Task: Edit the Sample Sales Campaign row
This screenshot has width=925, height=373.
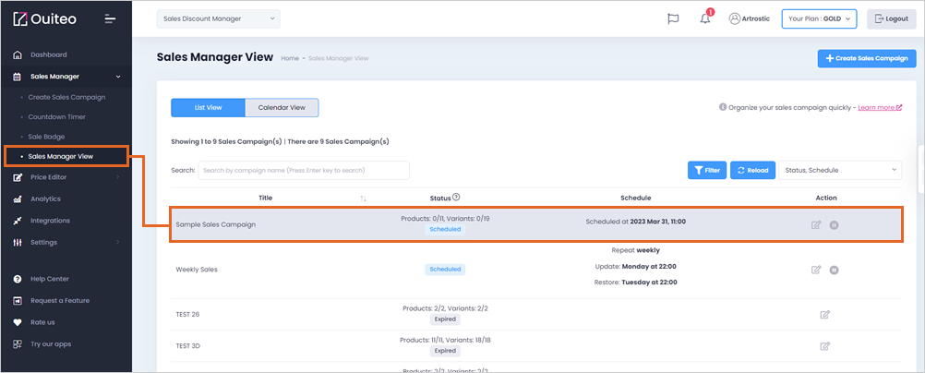Action: (x=816, y=224)
